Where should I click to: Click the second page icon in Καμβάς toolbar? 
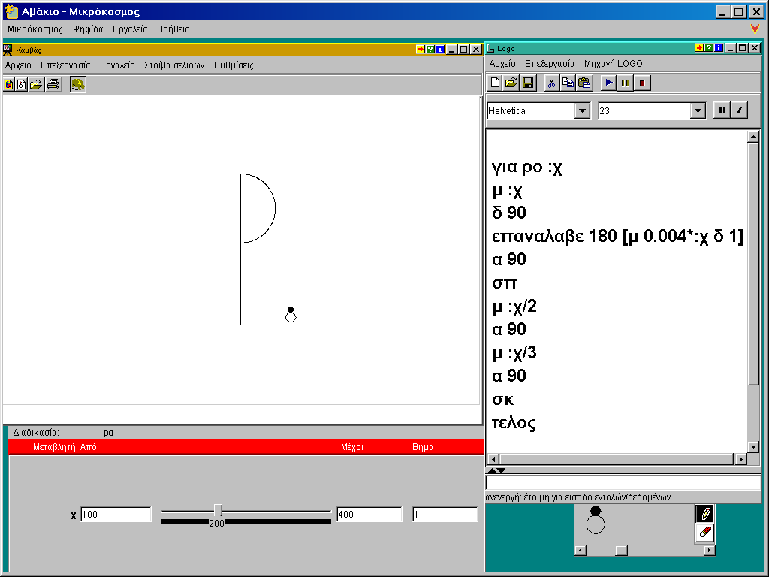22,84
